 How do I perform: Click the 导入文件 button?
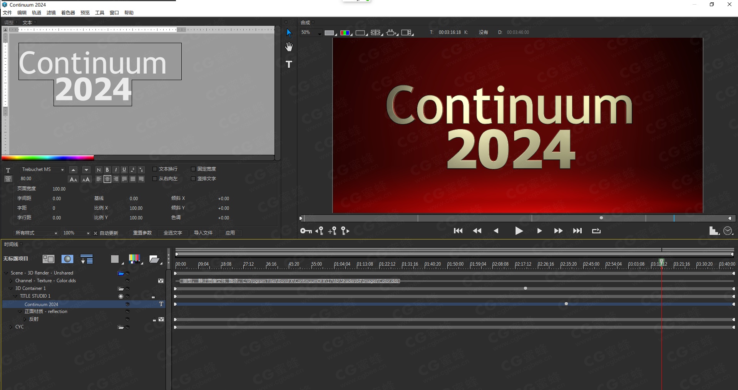[x=203, y=233]
